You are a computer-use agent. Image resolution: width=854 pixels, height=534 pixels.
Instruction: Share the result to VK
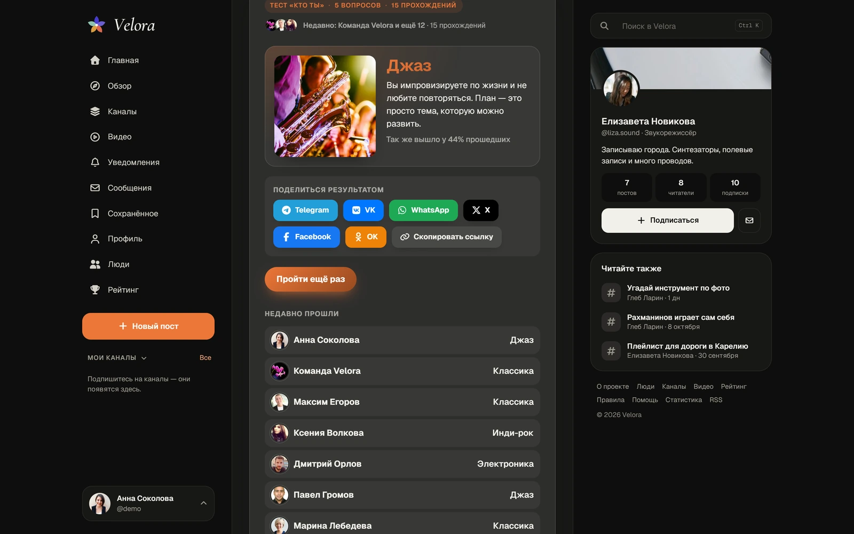pyautogui.click(x=363, y=210)
